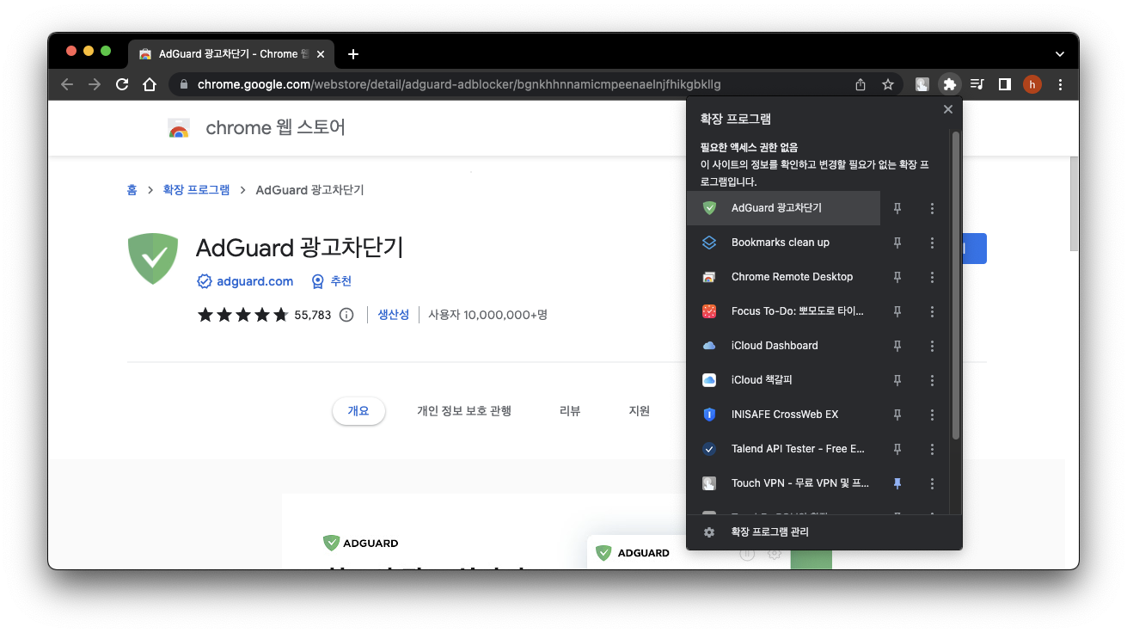1127x633 pixels.
Task: Switch to 리뷰 tab
Action: [570, 411]
